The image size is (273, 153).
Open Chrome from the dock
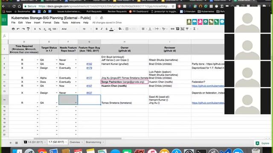point(42,151)
